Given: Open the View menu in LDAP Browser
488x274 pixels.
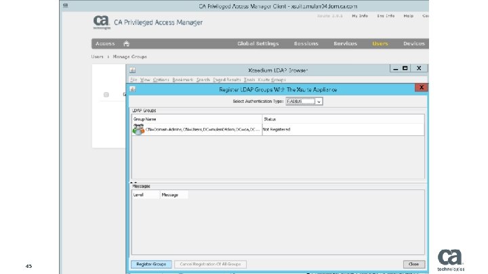Looking at the screenshot, I should pos(145,80).
